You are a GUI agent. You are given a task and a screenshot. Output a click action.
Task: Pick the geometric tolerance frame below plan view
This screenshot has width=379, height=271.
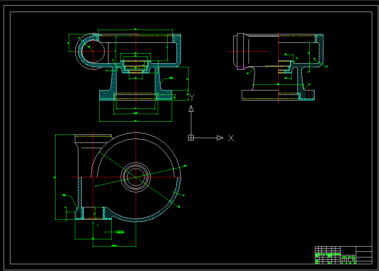point(120,232)
